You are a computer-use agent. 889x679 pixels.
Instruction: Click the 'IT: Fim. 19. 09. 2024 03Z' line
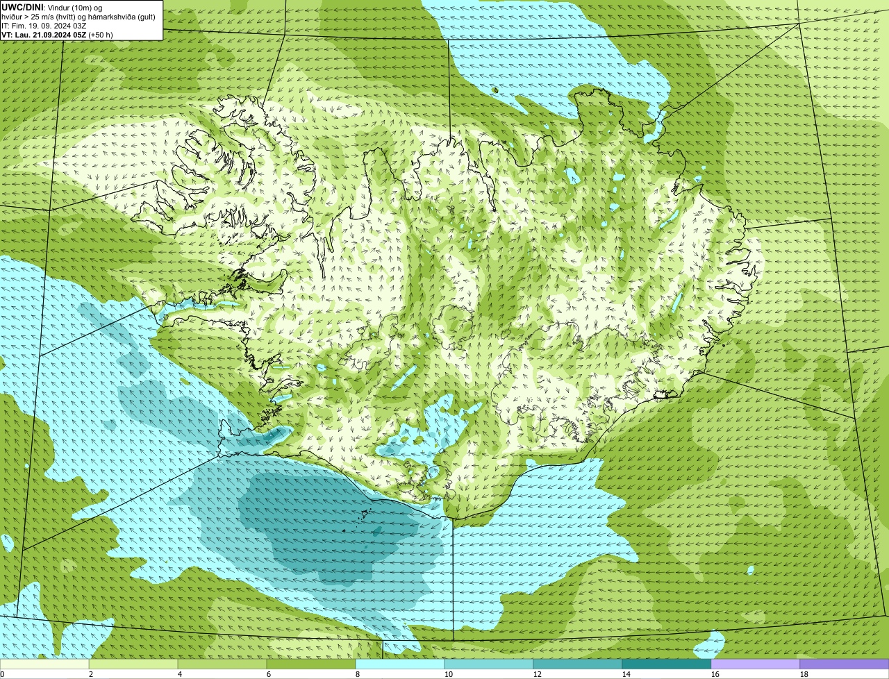(44, 25)
